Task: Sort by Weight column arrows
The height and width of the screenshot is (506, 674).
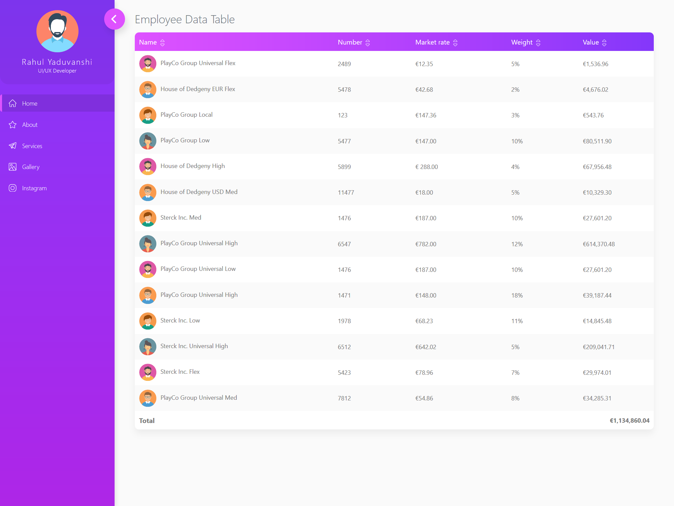Action: pyautogui.click(x=538, y=43)
